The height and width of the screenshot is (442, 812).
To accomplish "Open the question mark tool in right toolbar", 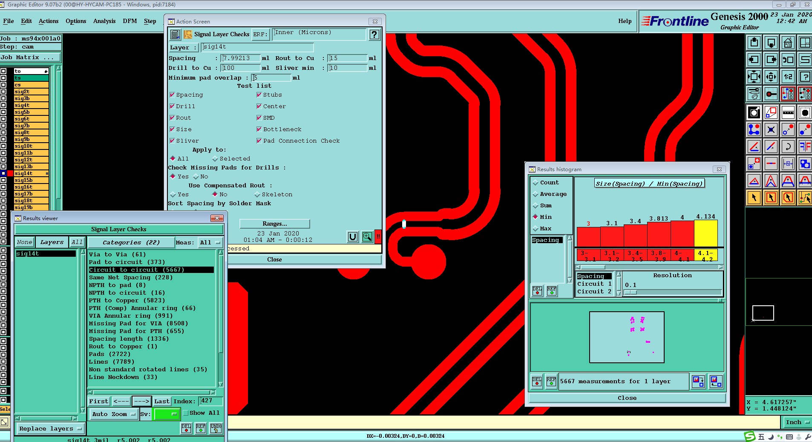I will click(x=805, y=77).
